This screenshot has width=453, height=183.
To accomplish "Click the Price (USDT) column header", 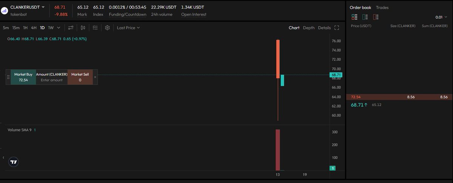I will [361, 26].
